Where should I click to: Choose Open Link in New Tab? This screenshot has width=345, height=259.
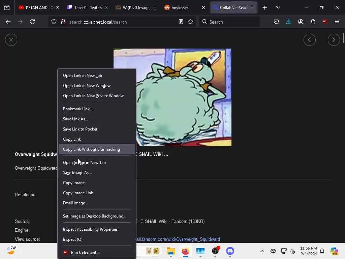tap(97, 76)
